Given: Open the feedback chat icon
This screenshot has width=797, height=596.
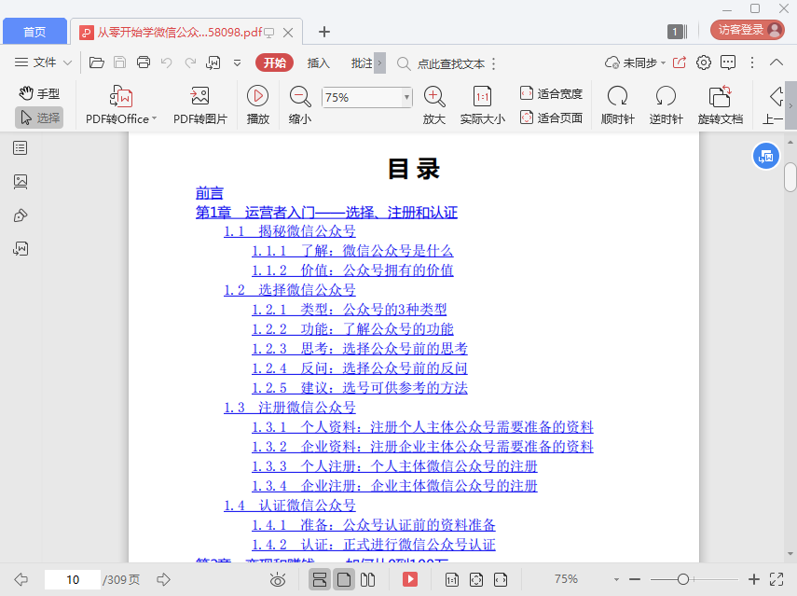Looking at the screenshot, I should coord(728,62).
